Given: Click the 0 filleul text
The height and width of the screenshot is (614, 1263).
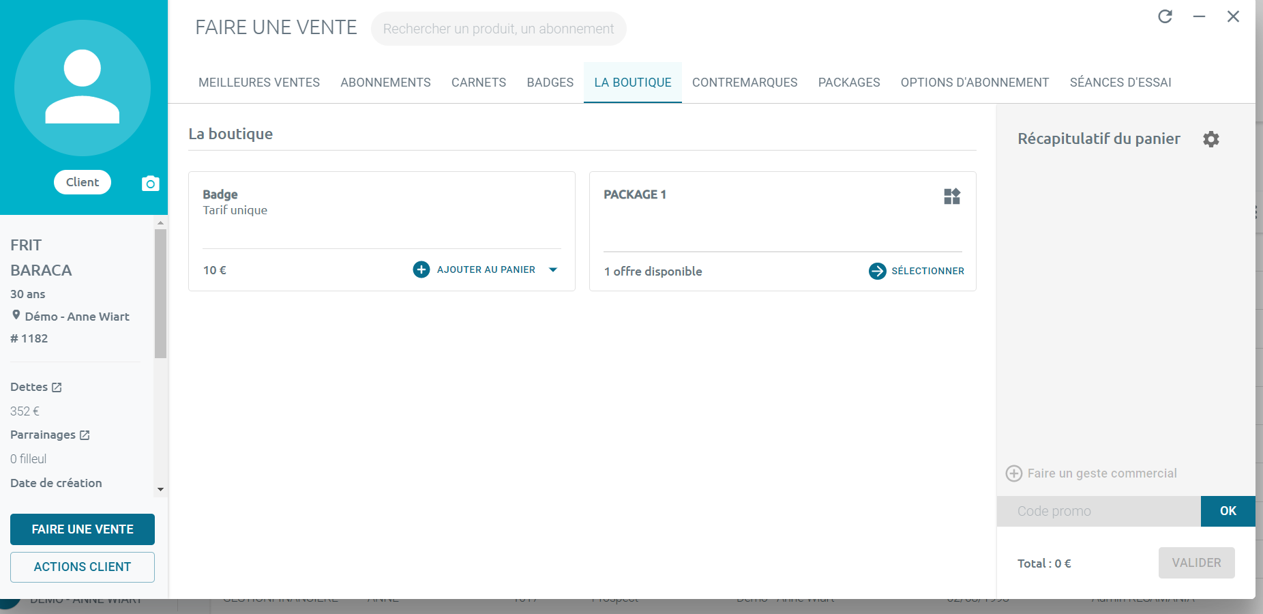Looking at the screenshot, I should point(28,459).
